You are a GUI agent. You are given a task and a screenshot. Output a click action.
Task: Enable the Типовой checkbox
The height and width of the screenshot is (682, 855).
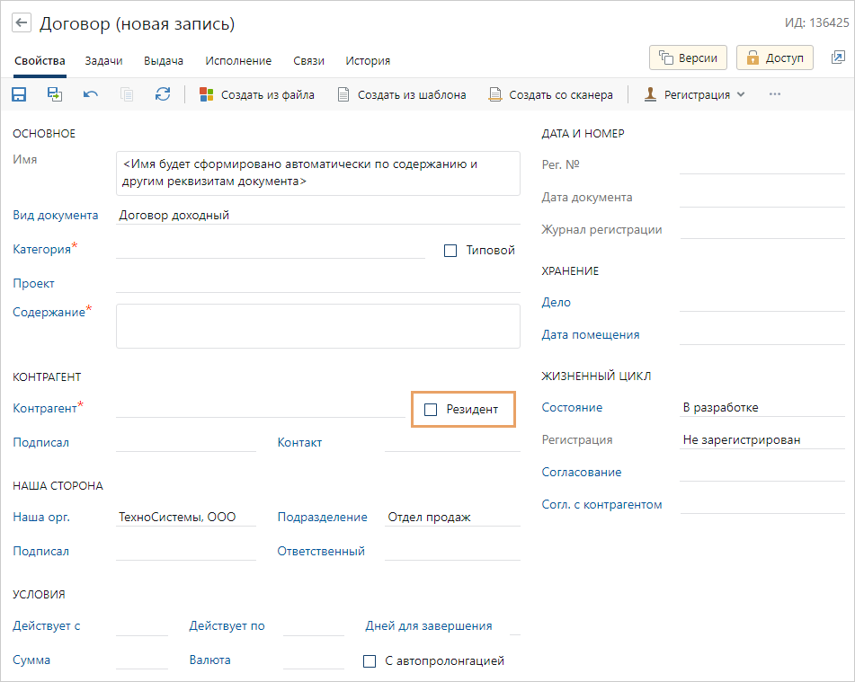[450, 251]
